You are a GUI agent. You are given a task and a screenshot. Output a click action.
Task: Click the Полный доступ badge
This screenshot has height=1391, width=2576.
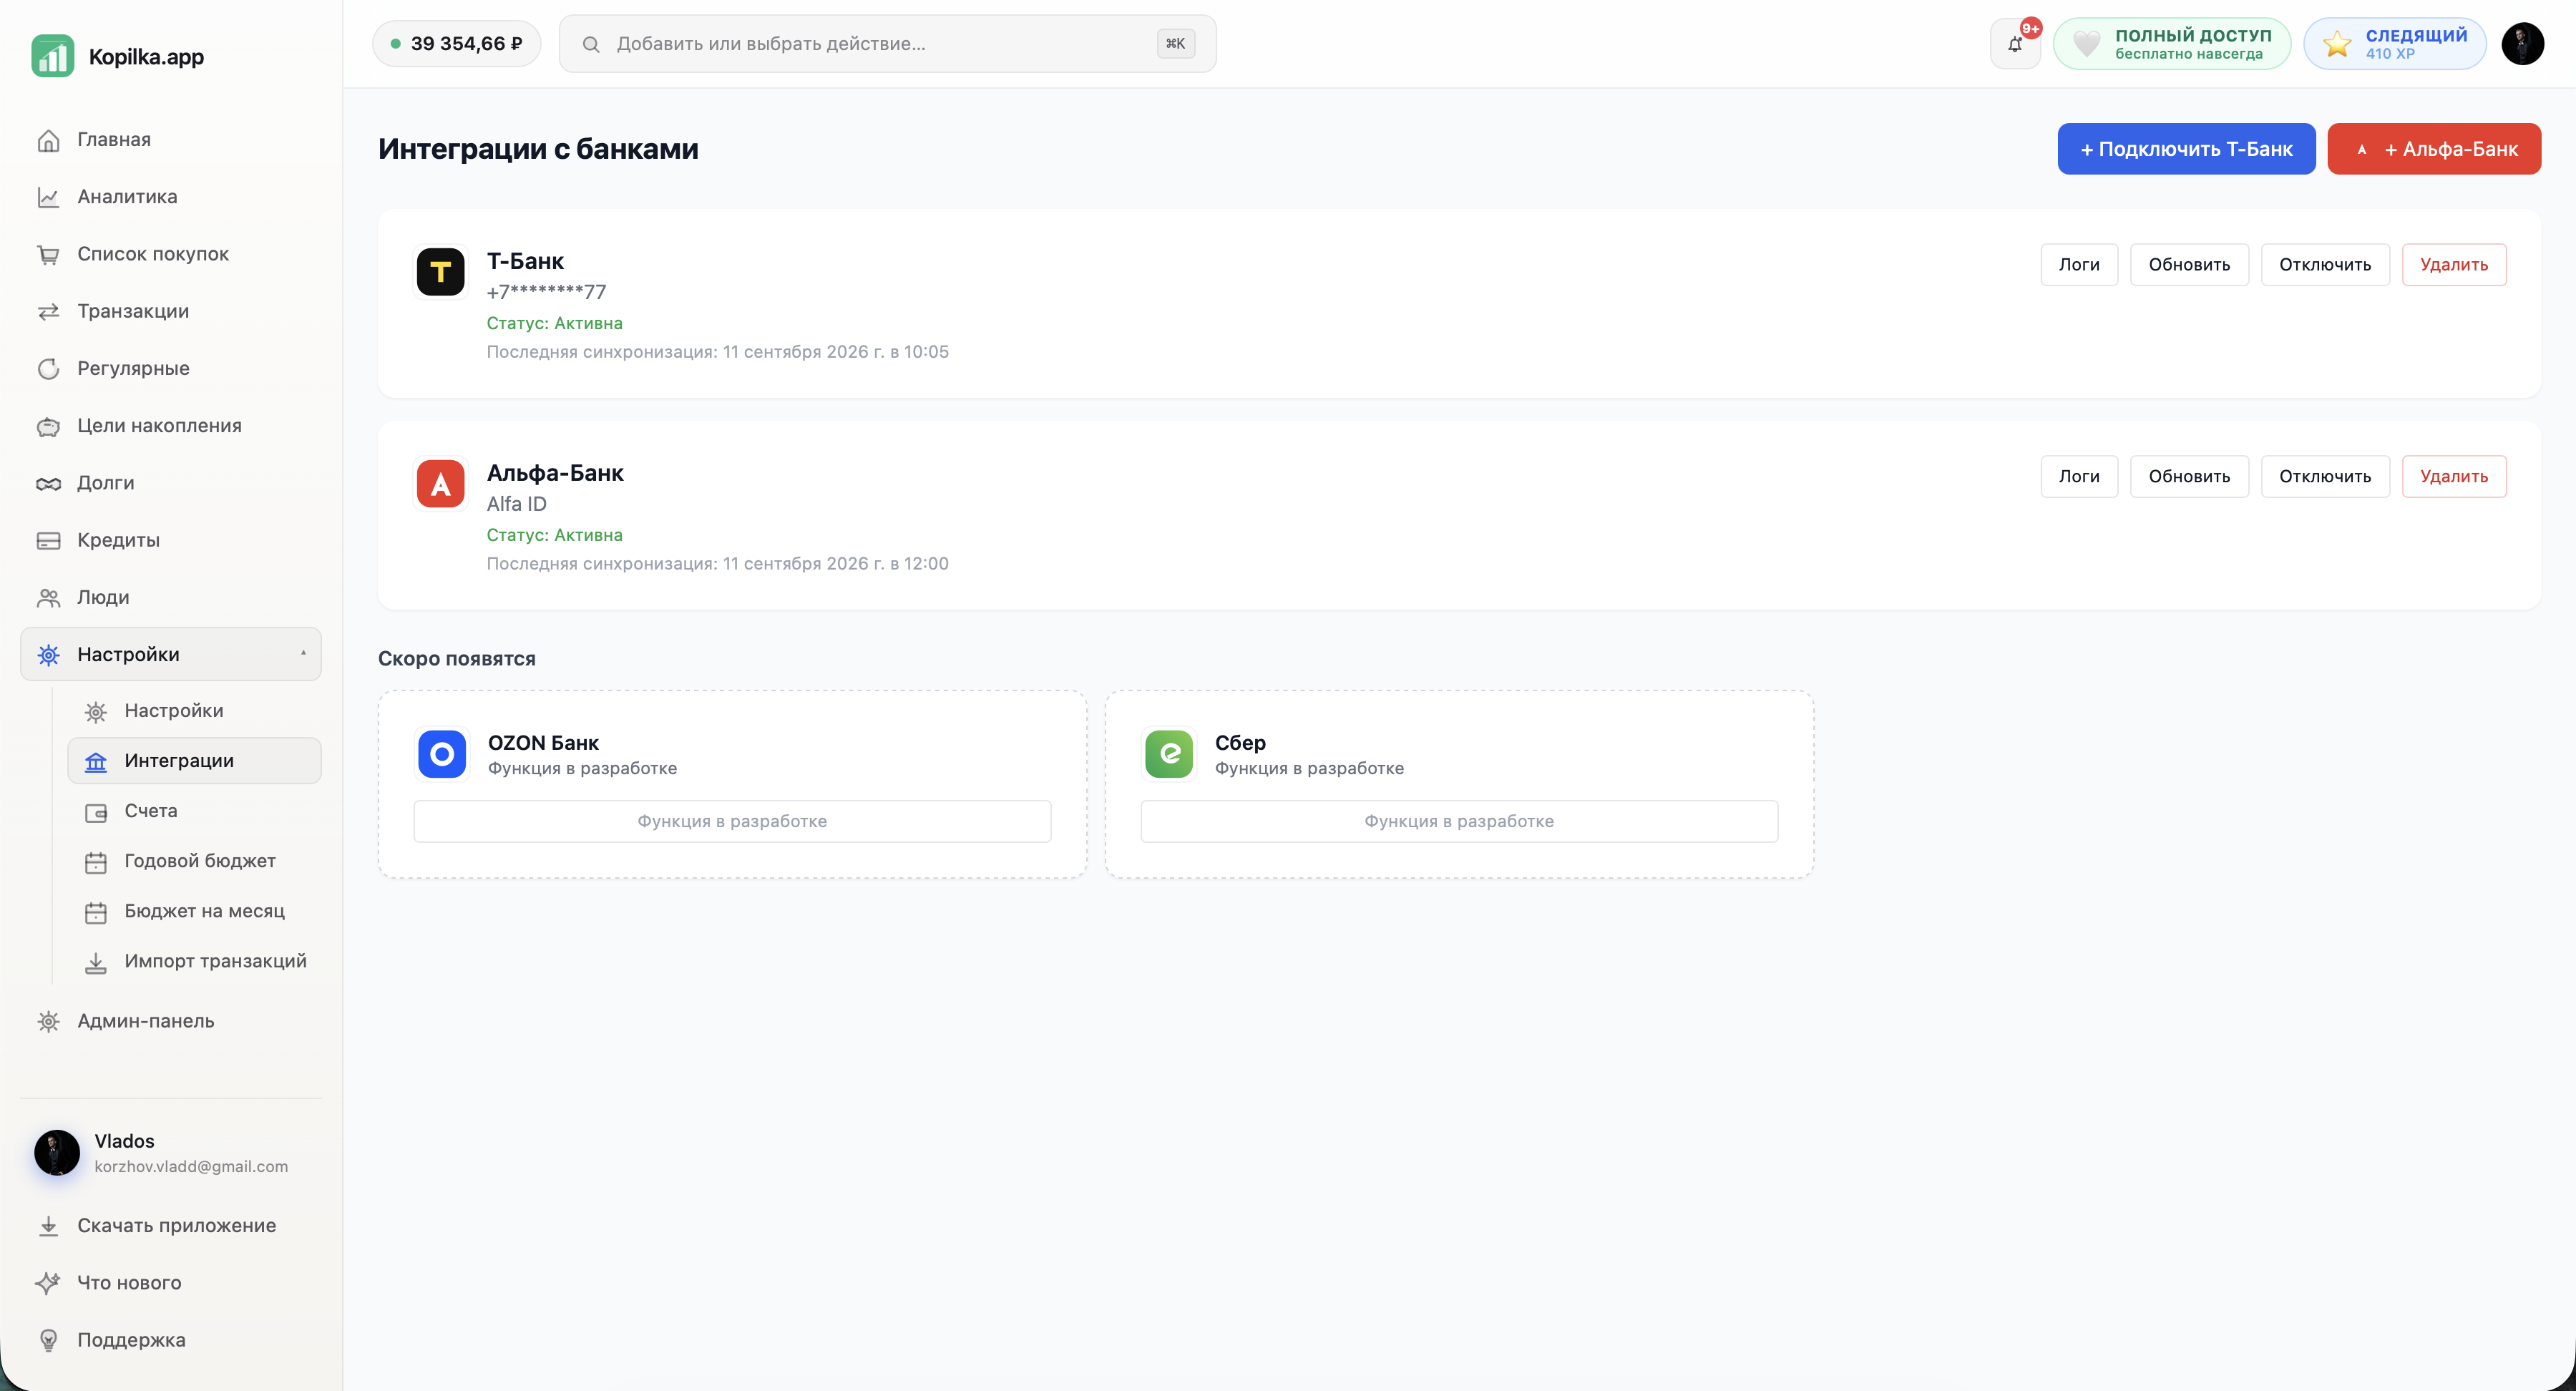coord(2172,44)
